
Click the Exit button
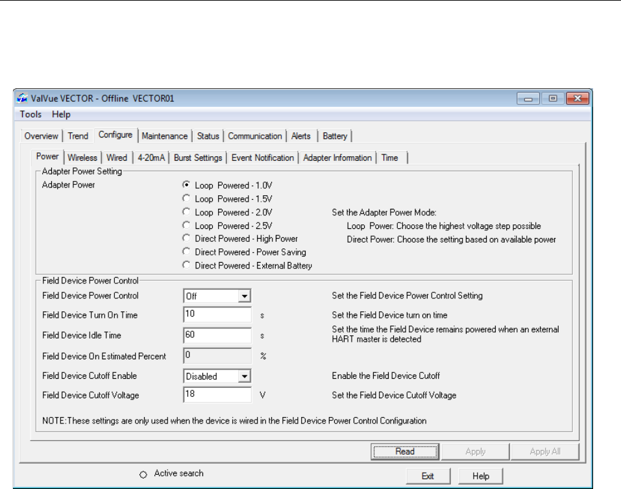[428, 476]
